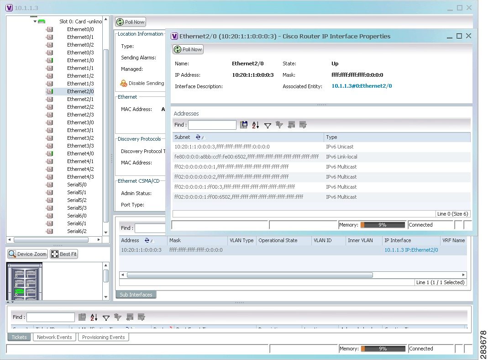Select Serial6/0 in the device tree
Image resolution: width=488 pixels, height=360 pixels.
point(77,216)
